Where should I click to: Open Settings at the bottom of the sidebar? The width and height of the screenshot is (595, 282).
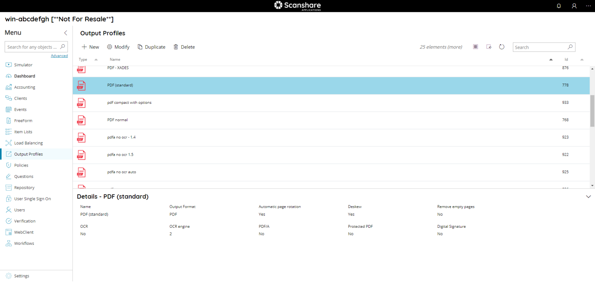(22, 275)
